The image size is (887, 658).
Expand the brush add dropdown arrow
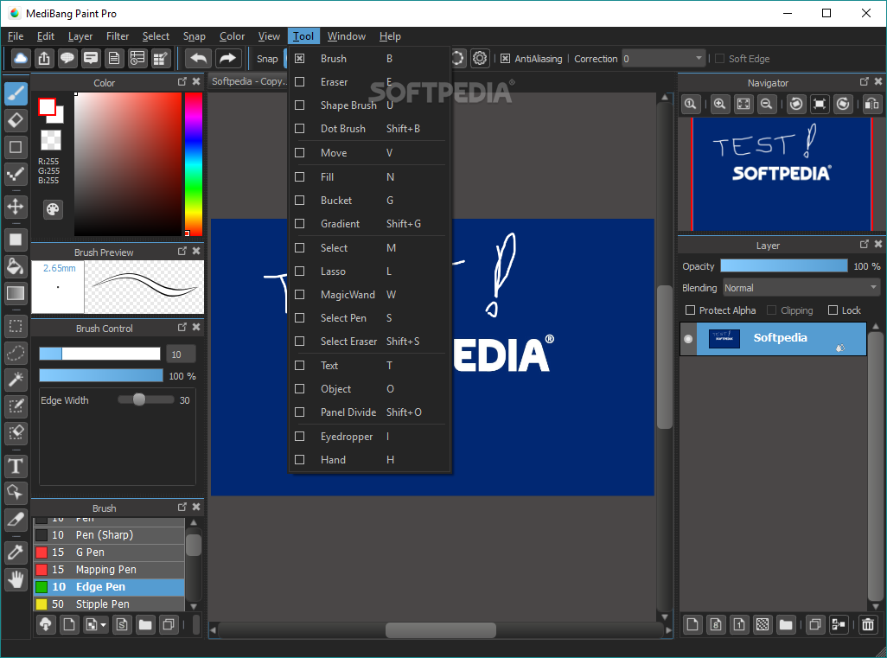103,625
